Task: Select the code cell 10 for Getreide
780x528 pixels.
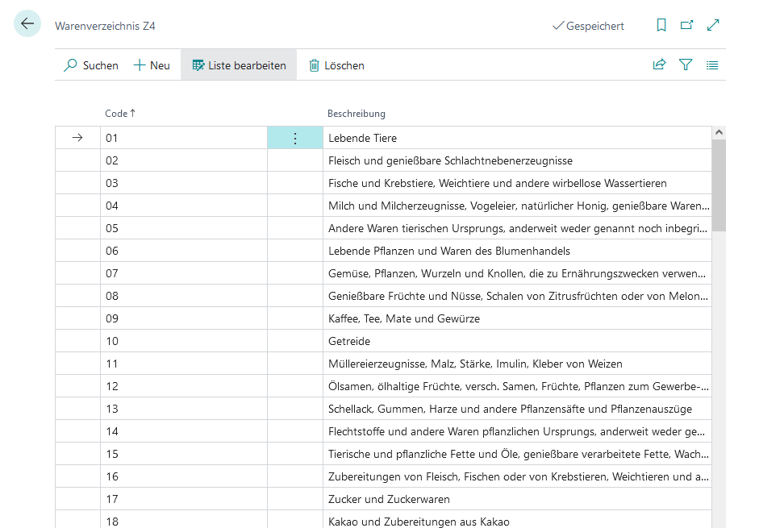Action: point(183,341)
